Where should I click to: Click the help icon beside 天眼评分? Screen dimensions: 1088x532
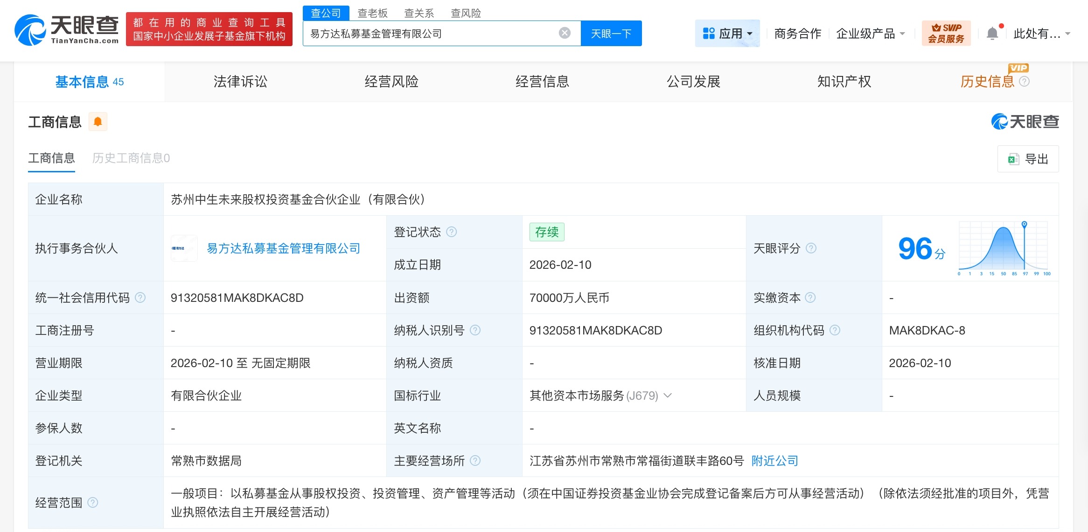[x=811, y=248]
